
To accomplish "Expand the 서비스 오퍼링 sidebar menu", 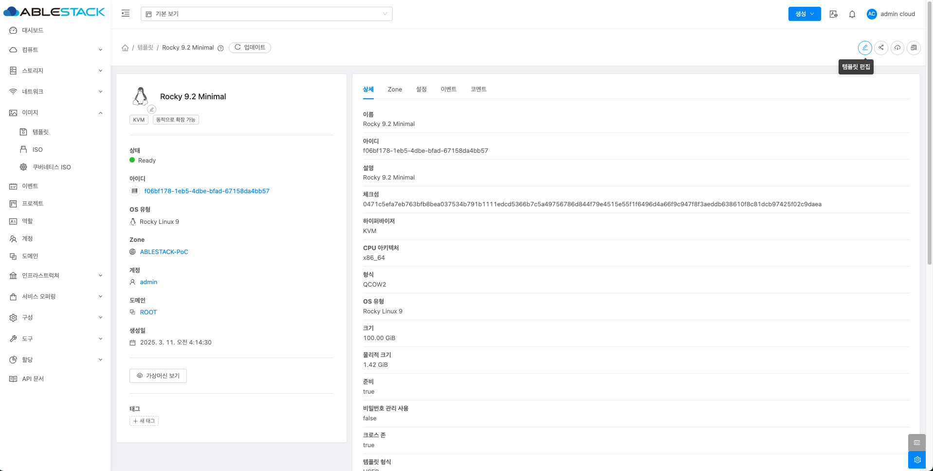I will coord(55,296).
